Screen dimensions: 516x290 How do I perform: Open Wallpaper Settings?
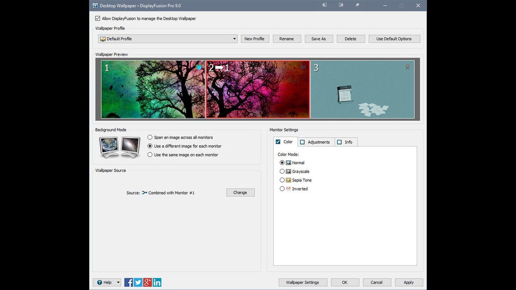(x=302, y=282)
